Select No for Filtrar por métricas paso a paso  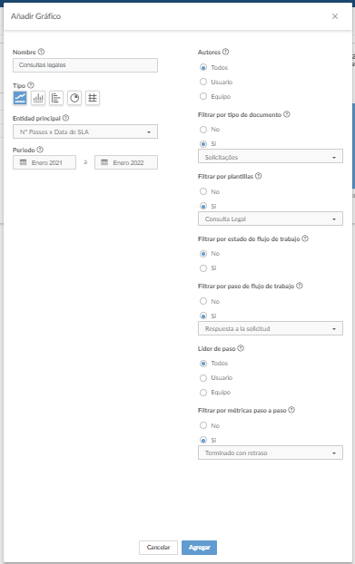(x=203, y=425)
